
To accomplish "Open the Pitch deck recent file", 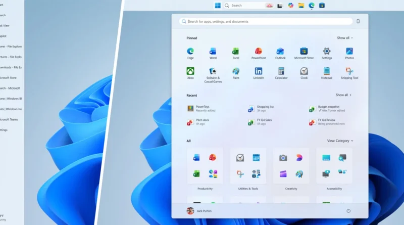I will 198,122.
